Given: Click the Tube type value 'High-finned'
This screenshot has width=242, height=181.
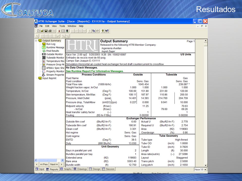Looking at the screenshot, I should [181, 140].
